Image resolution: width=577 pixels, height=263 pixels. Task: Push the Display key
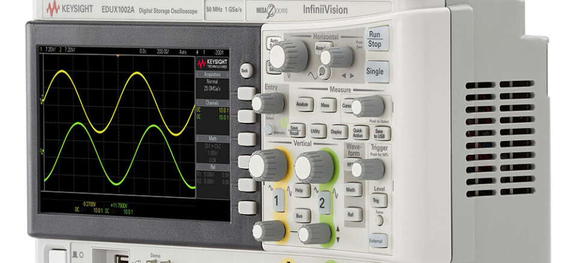[339, 131]
